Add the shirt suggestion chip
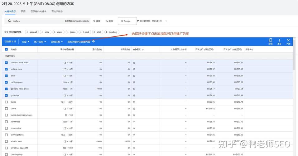Screen dimensions: 298x156 coord(98,32)
